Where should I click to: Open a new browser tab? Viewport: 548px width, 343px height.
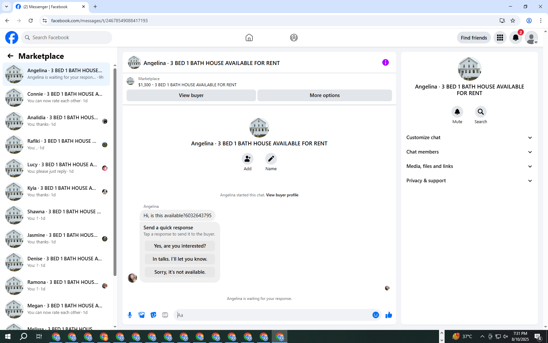click(95, 7)
